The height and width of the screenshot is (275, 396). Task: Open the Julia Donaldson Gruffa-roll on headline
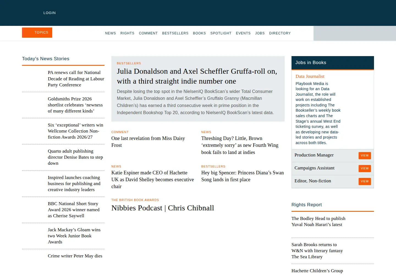pyautogui.click(x=197, y=76)
